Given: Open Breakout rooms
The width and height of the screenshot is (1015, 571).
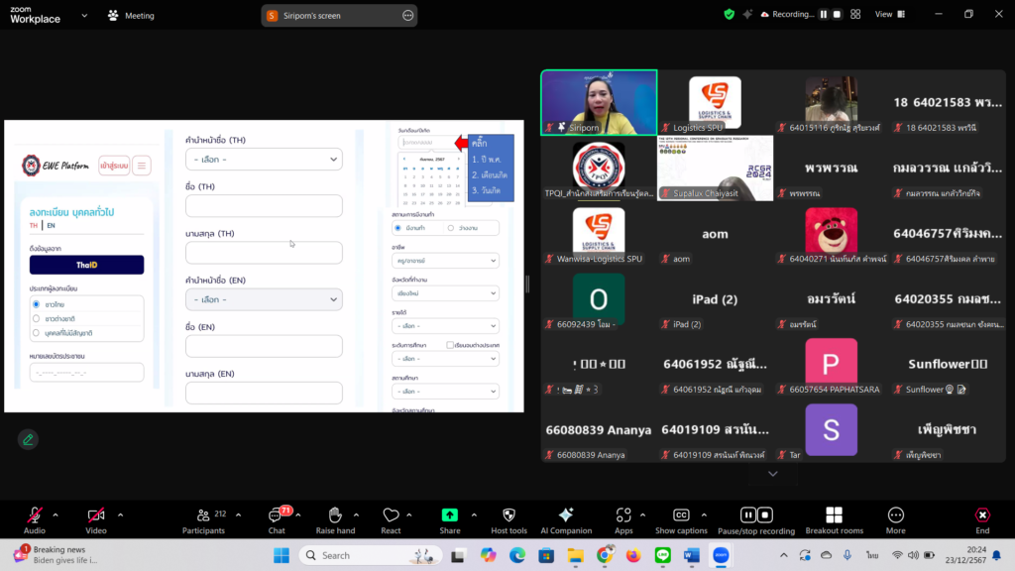Looking at the screenshot, I should click(x=834, y=520).
